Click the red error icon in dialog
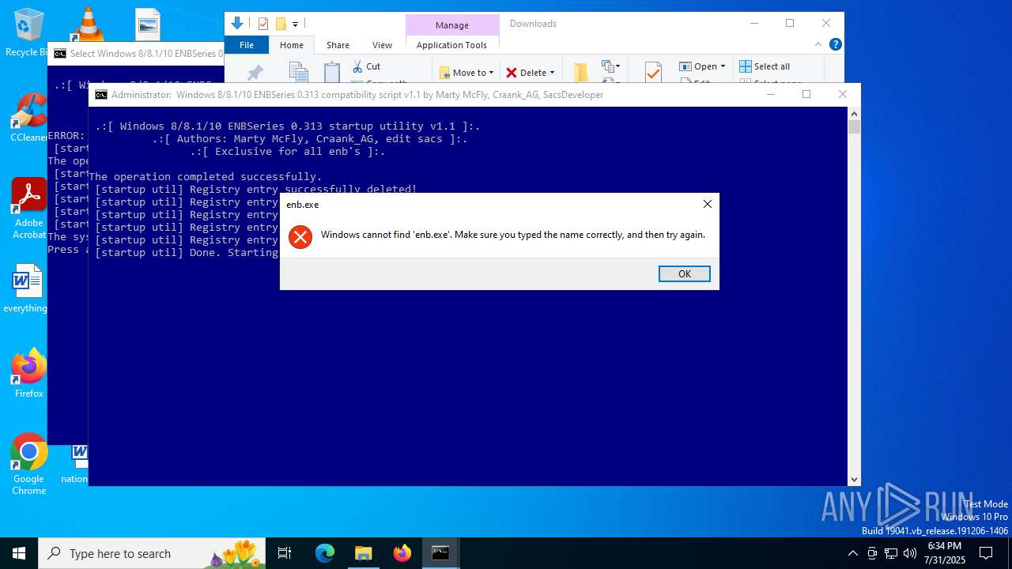 click(300, 236)
